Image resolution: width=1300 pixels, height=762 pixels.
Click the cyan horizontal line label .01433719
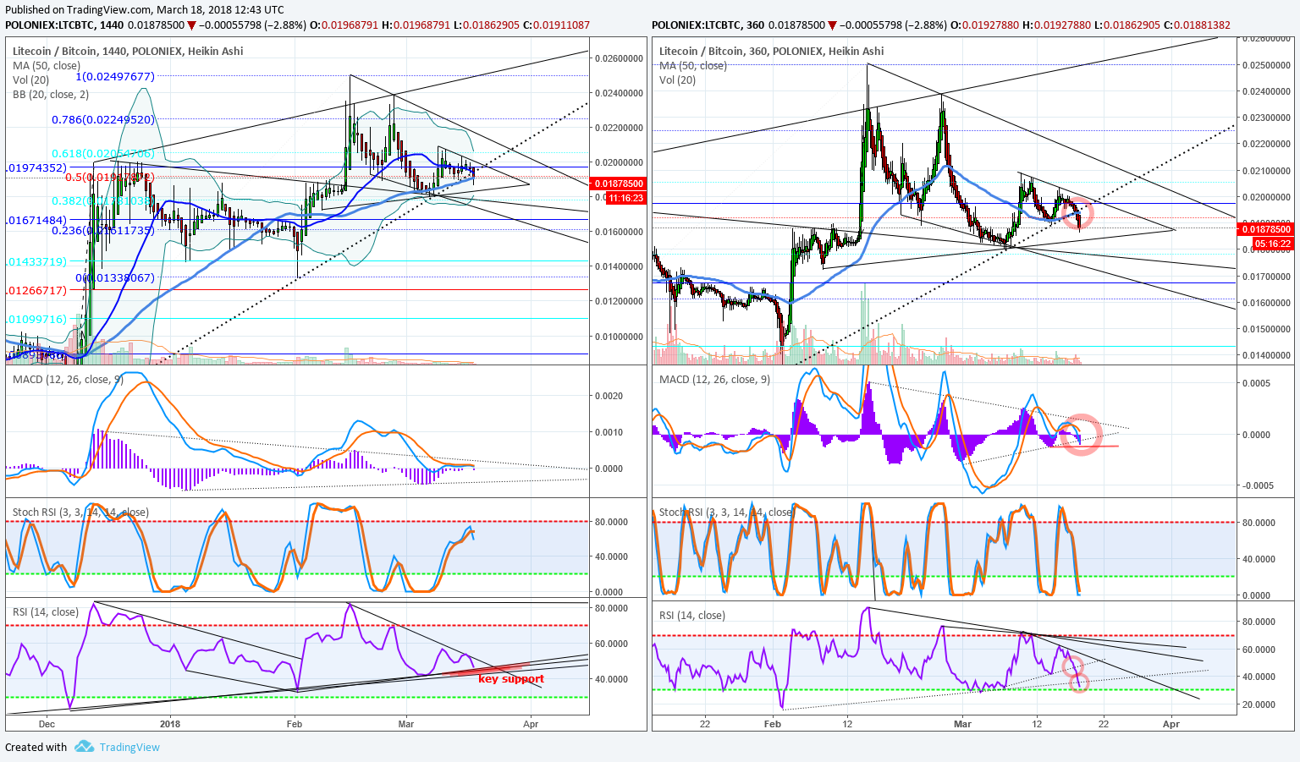(x=36, y=262)
